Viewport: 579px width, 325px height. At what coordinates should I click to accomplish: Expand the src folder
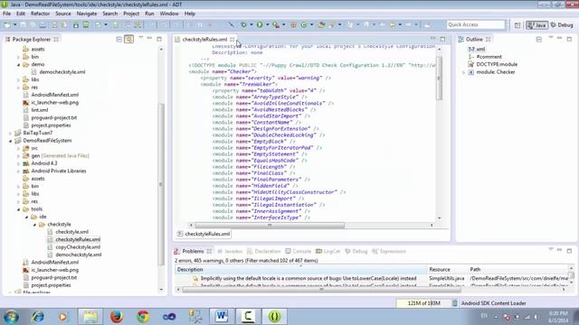18,148
